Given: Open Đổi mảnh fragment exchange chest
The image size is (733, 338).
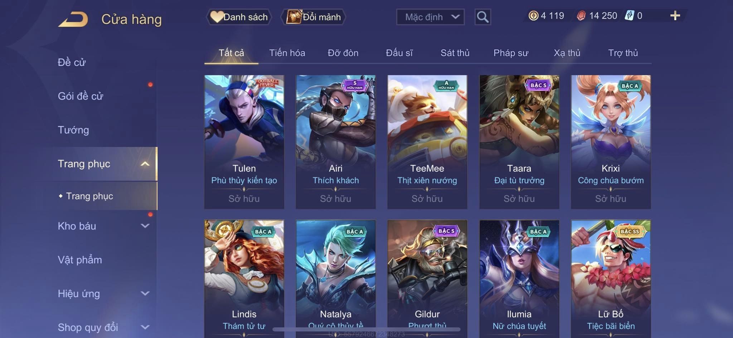Looking at the screenshot, I should (314, 17).
